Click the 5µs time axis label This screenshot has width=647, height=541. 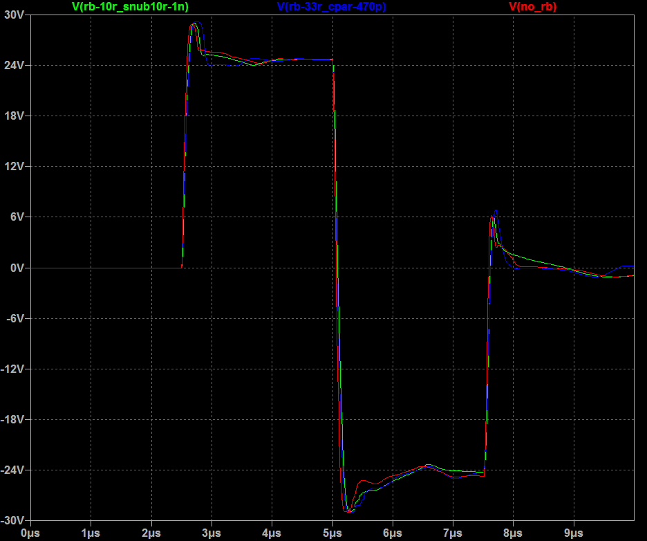click(x=332, y=533)
